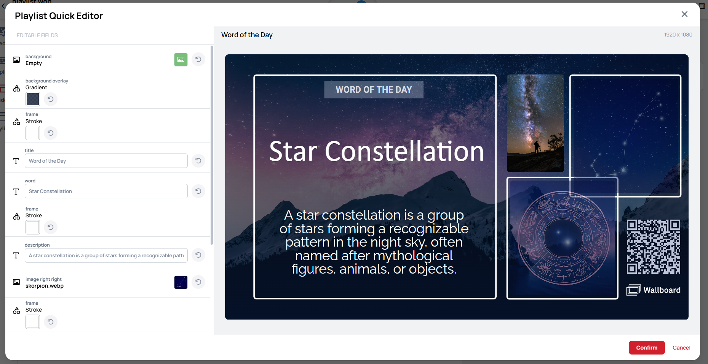Viewport: 708px width, 364px height.
Task: Open the background image picker
Action: [181, 60]
